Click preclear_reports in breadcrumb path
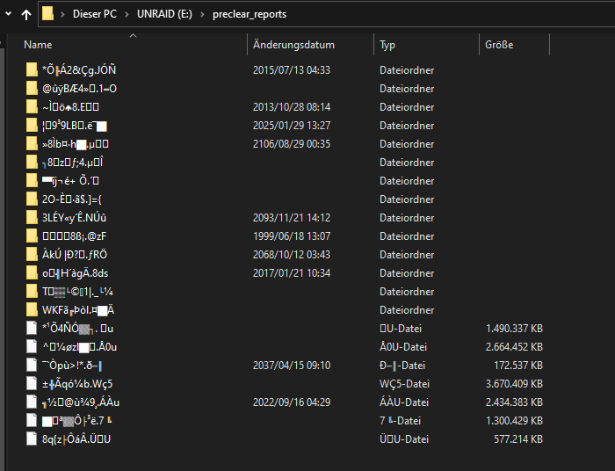Viewport: 615px width, 471px height. coord(250,14)
